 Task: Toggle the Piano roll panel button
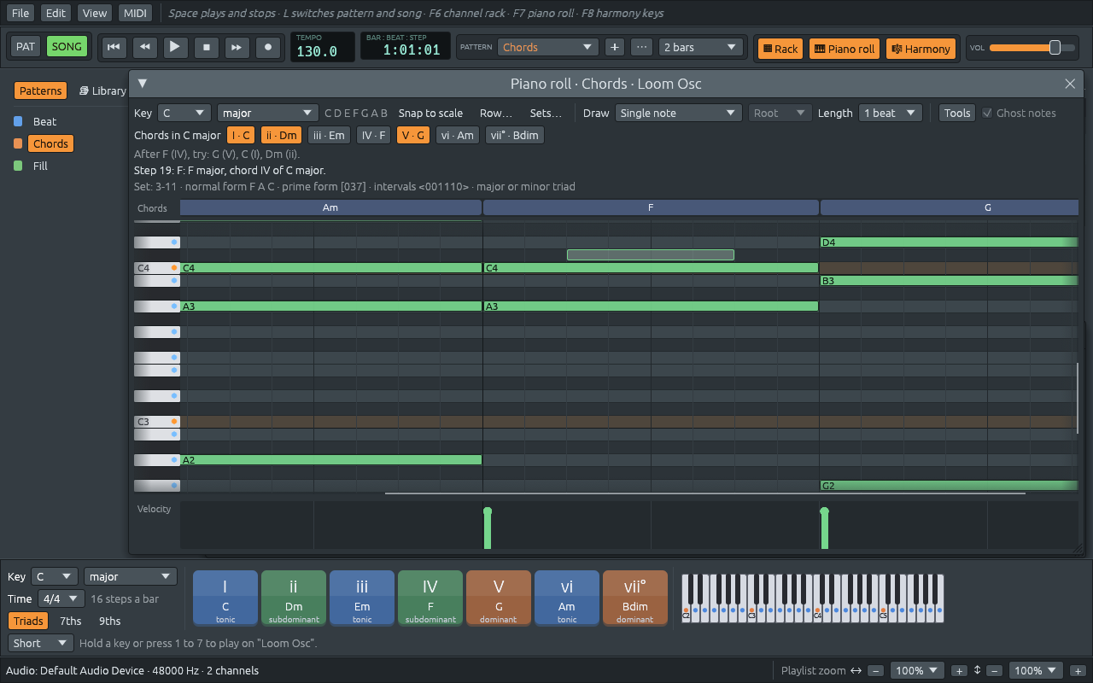(845, 49)
